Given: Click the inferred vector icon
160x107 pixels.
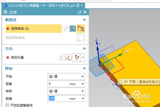Looking at the screenshot, I should coord(76,58).
